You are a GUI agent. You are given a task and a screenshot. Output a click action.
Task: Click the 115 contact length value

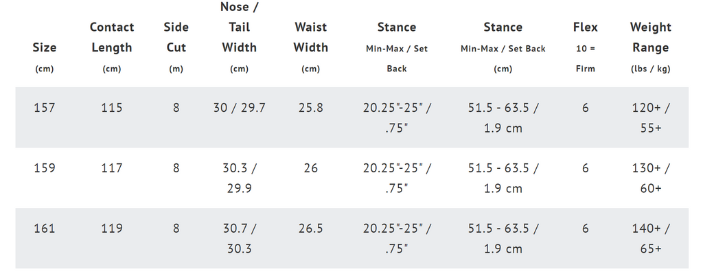pyautogui.click(x=112, y=108)
